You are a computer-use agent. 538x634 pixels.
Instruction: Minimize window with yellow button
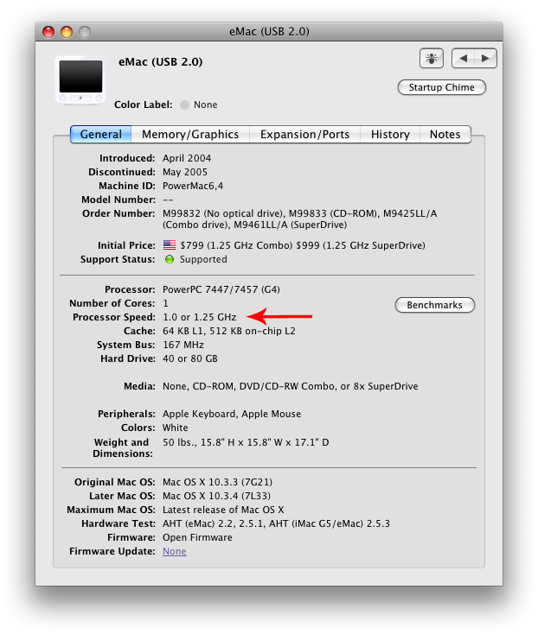[67, 32]
